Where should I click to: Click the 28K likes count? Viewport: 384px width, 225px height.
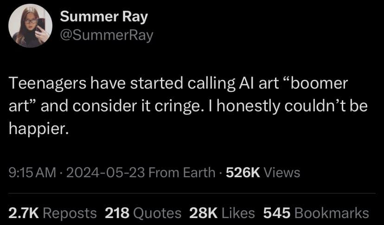coord(203,213)
